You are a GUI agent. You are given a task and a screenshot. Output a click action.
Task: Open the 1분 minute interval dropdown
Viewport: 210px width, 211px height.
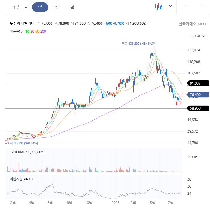click(x=20, y=7)
